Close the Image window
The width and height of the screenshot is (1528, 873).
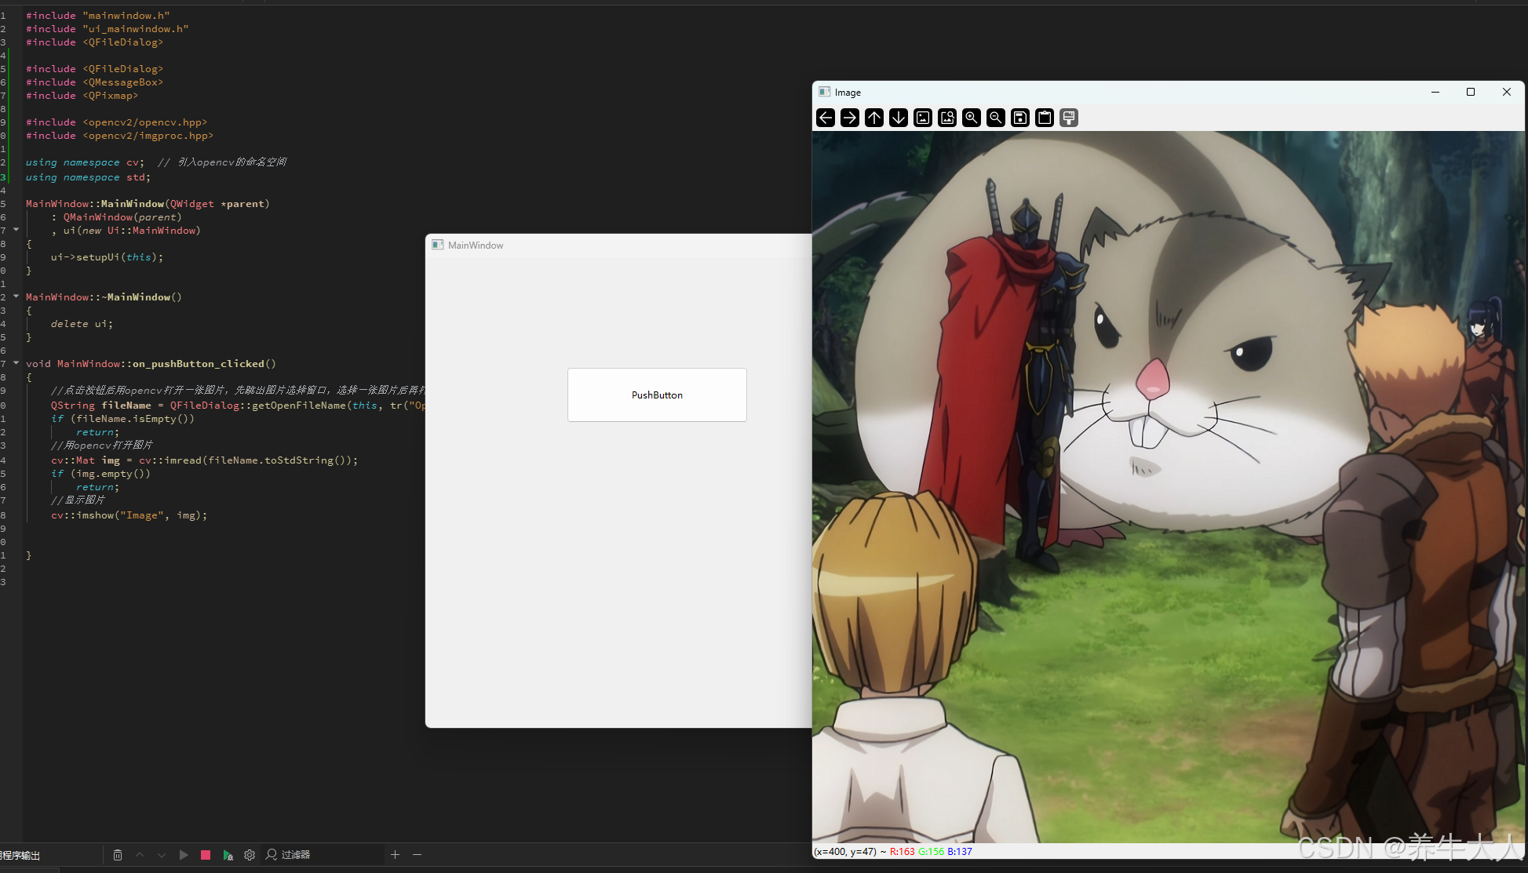coord(1507,92)
